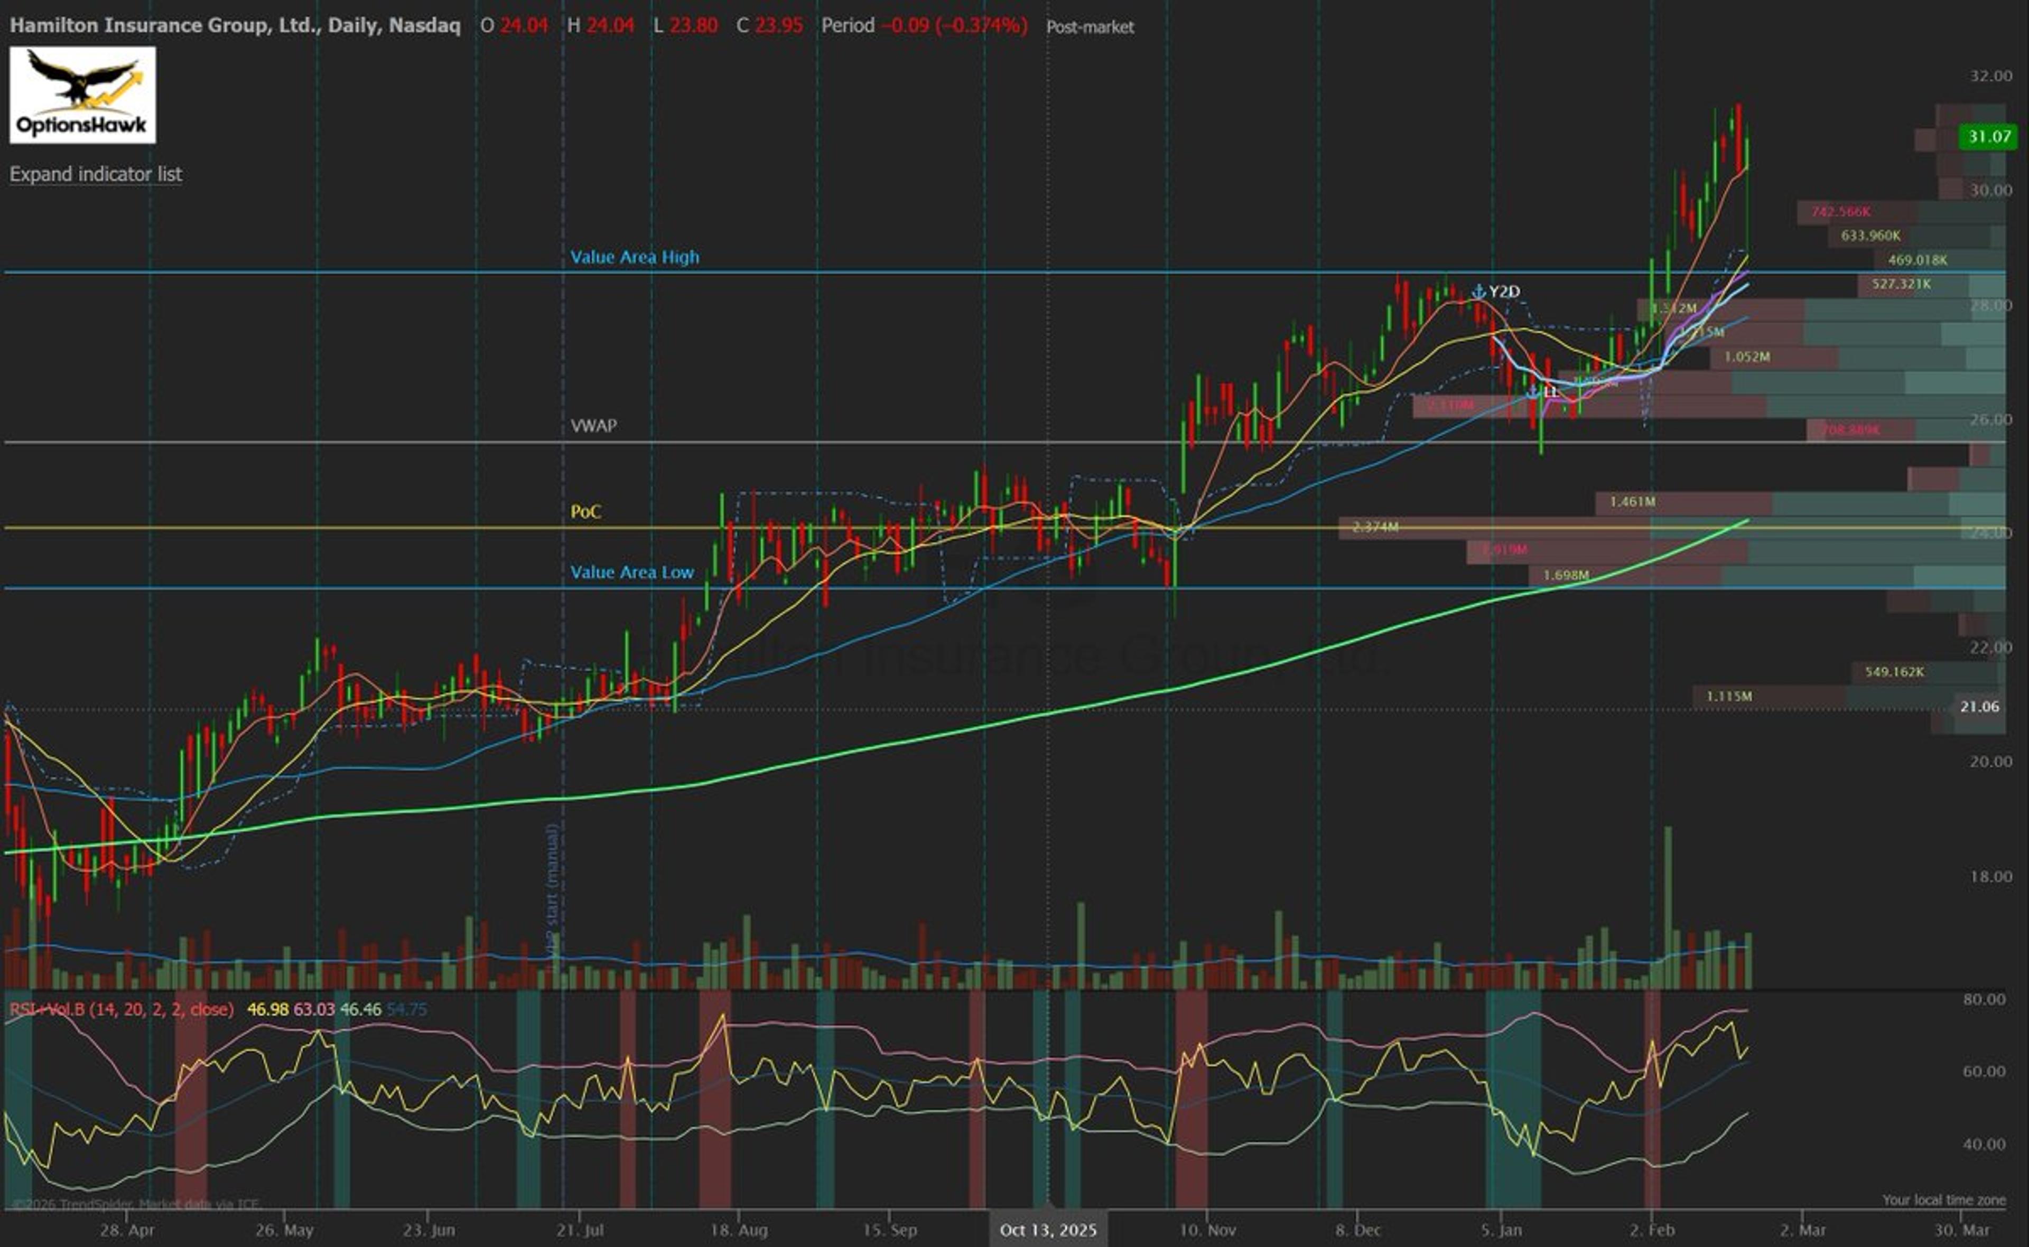Click the Post-market session label

(1089, 26)
